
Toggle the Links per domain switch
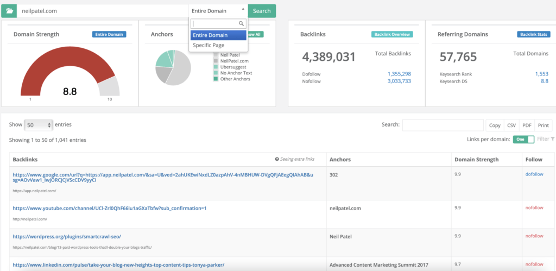(523, 140)
